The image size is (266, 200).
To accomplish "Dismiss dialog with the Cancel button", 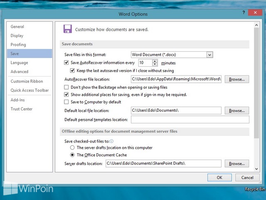I will 247,177.
